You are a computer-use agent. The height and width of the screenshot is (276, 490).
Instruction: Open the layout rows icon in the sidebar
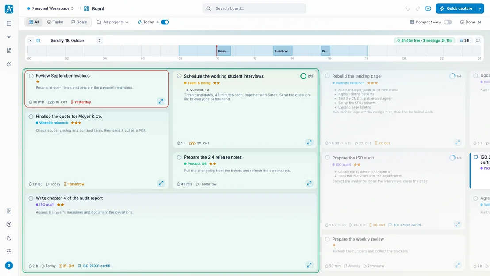click(9, 23)
